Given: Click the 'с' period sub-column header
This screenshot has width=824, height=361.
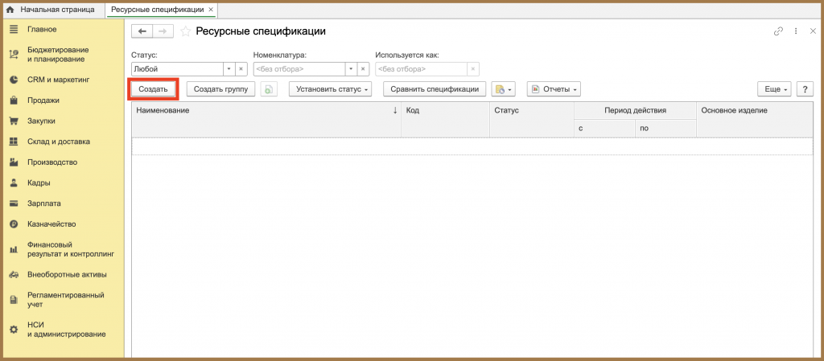Looking at the screenshot, I should [x=604, y=128].
